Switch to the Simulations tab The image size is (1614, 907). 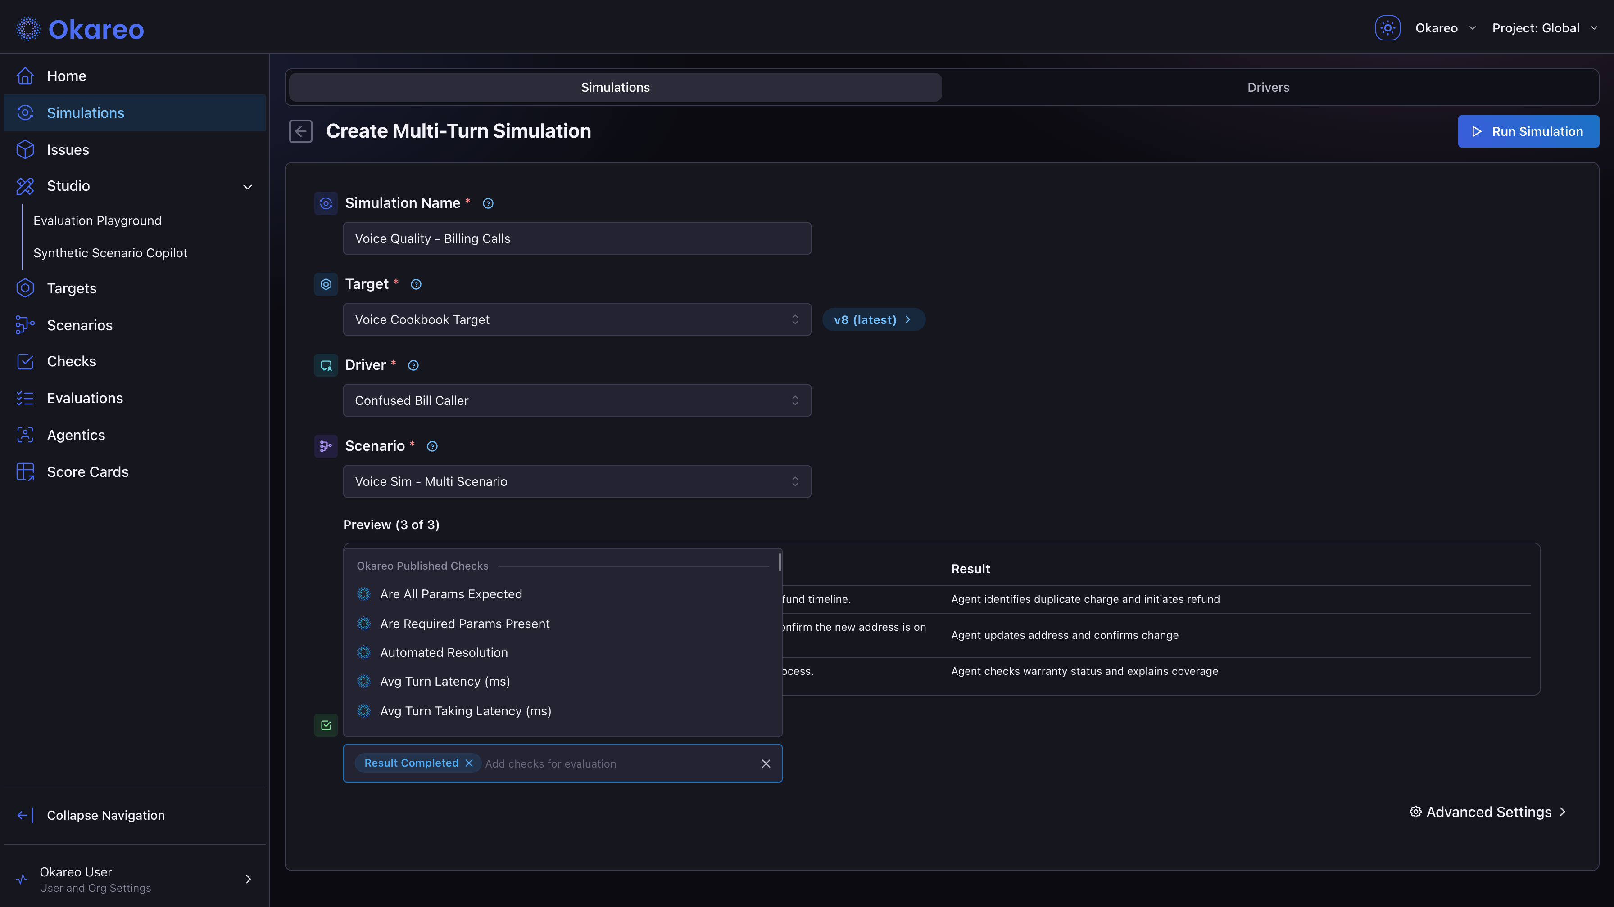pos(615,87)
